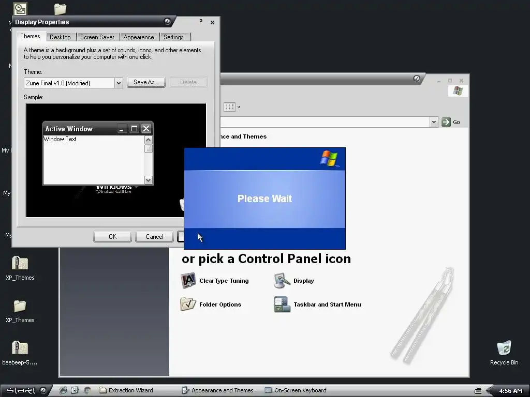530x397 pixels.
Task: Click the 4:56 AM taskbar clock
Action: [x=511, y=391]
